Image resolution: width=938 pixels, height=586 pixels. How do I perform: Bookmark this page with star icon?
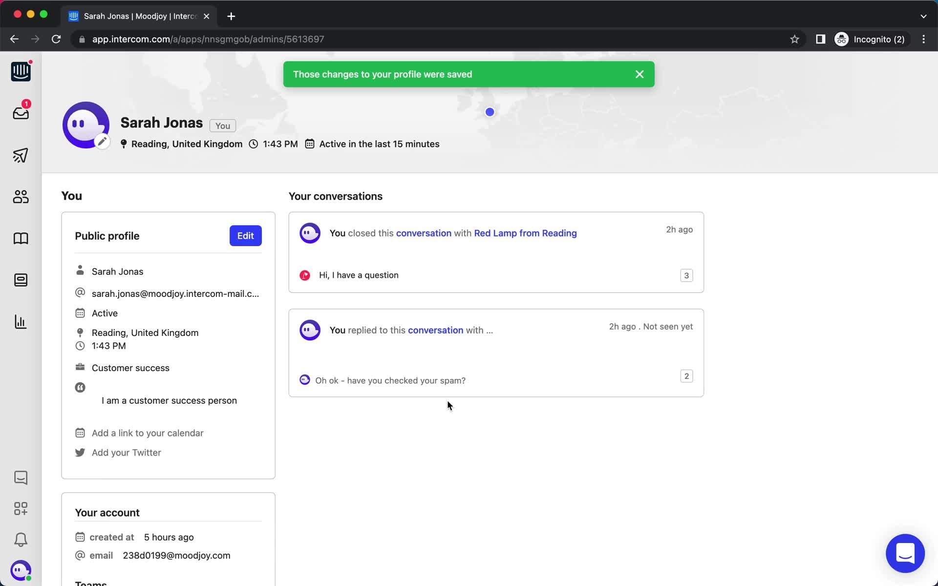794,39
